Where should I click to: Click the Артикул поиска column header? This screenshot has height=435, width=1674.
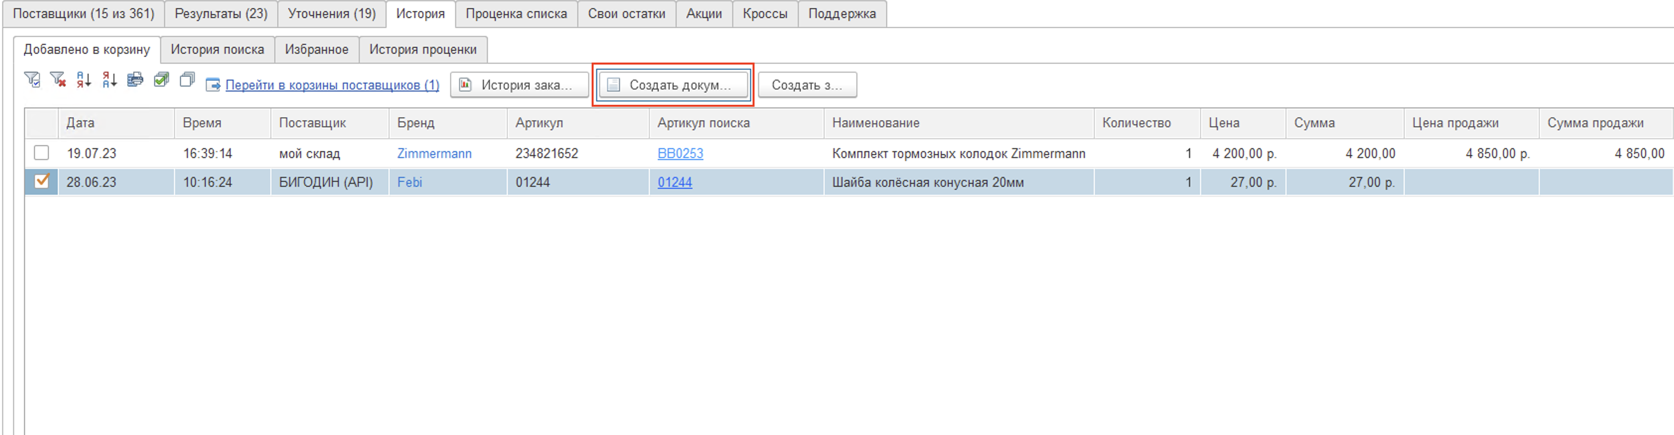pos(736,123)
